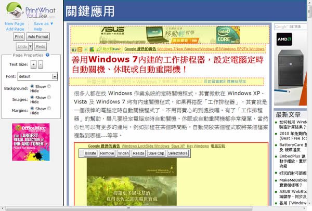Click the Auto Format button
This screenshot has width=312, height=211.
click(38, 37)
